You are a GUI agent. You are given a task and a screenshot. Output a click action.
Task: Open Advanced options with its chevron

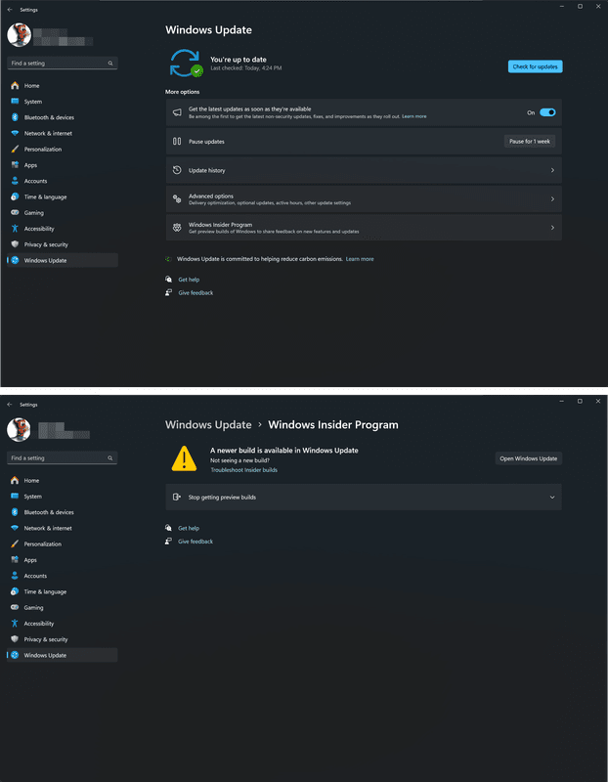tap(552, 199)
